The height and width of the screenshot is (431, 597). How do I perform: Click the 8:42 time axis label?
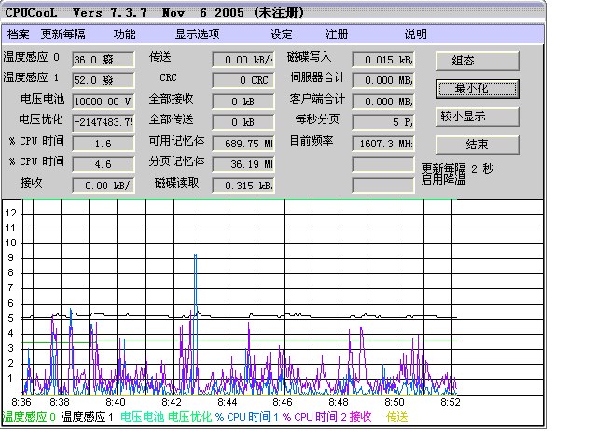172,402
